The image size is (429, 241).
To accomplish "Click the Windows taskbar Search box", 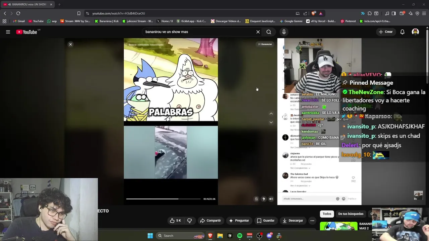I will [x=181, y=236].
